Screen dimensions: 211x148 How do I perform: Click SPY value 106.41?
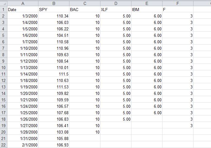click(x=54, y=126)
